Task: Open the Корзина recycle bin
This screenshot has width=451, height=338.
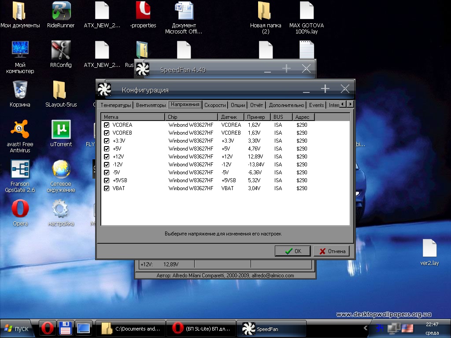Action: 20,90
